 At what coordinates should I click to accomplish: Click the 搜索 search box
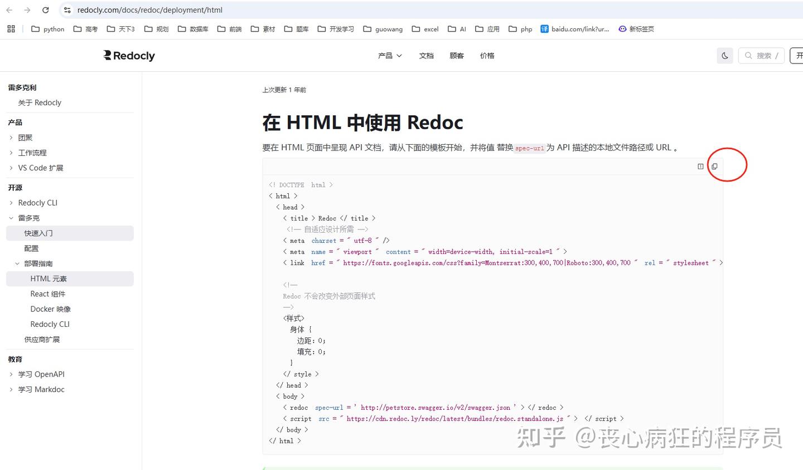coord(761,56)
